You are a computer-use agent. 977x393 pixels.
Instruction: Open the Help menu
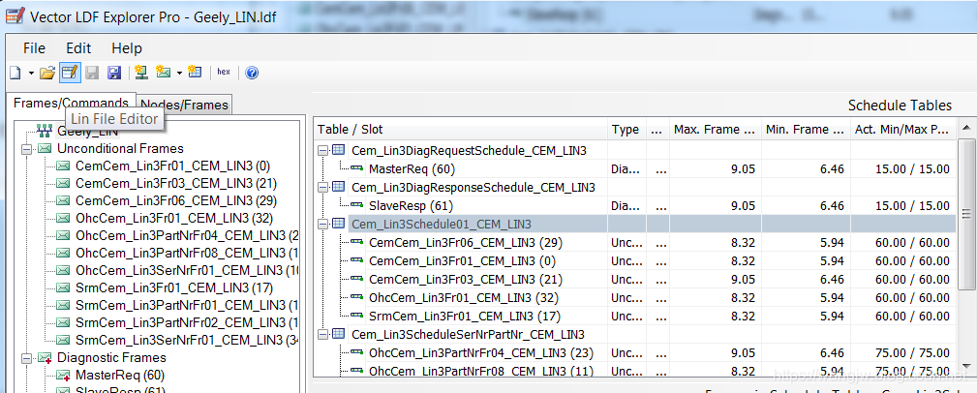tap(127, 48)
